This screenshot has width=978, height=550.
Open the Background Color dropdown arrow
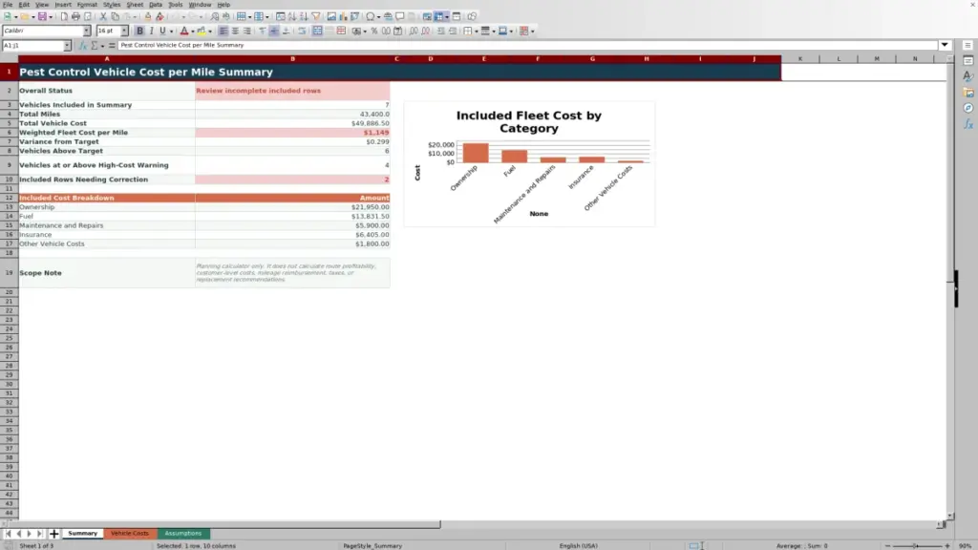point(210,31)
